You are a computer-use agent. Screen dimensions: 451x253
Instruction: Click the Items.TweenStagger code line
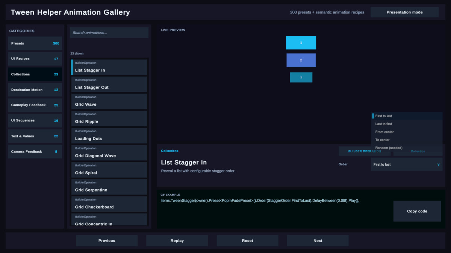point(260,201)
